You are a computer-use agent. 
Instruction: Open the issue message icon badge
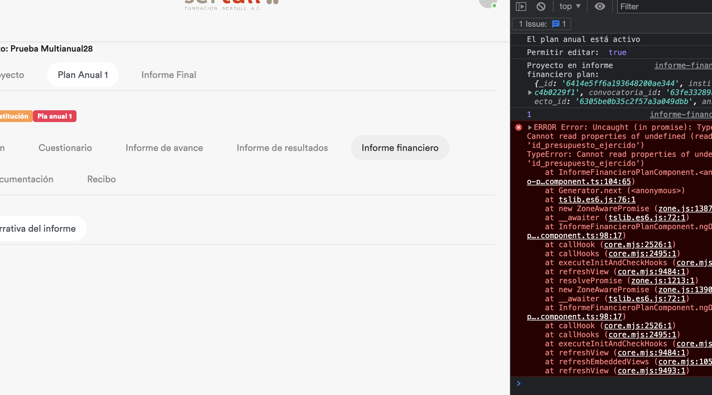(556, 24)
